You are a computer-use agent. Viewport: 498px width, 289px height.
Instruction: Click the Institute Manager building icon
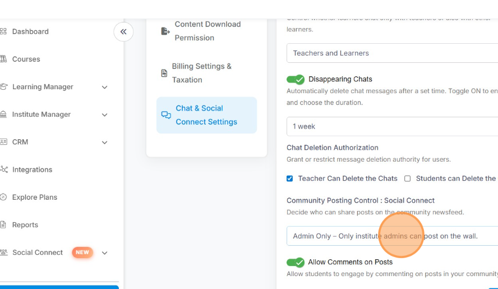point(4,114)
